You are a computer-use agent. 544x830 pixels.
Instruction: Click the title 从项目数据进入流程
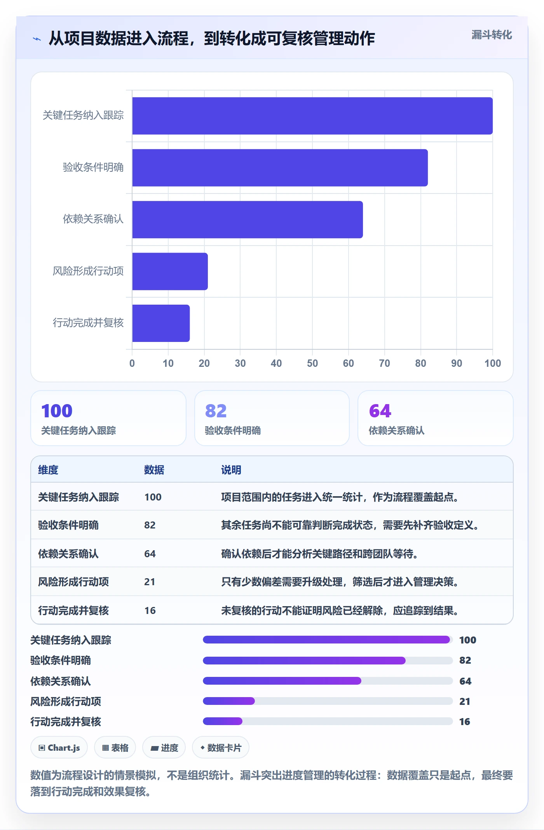[x=212, y=38]
